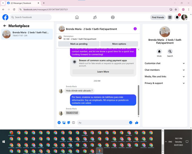Viewport: 192px width, 154px height.
Task: Open the taskbar clock and date
Action: tap(178, 142)
